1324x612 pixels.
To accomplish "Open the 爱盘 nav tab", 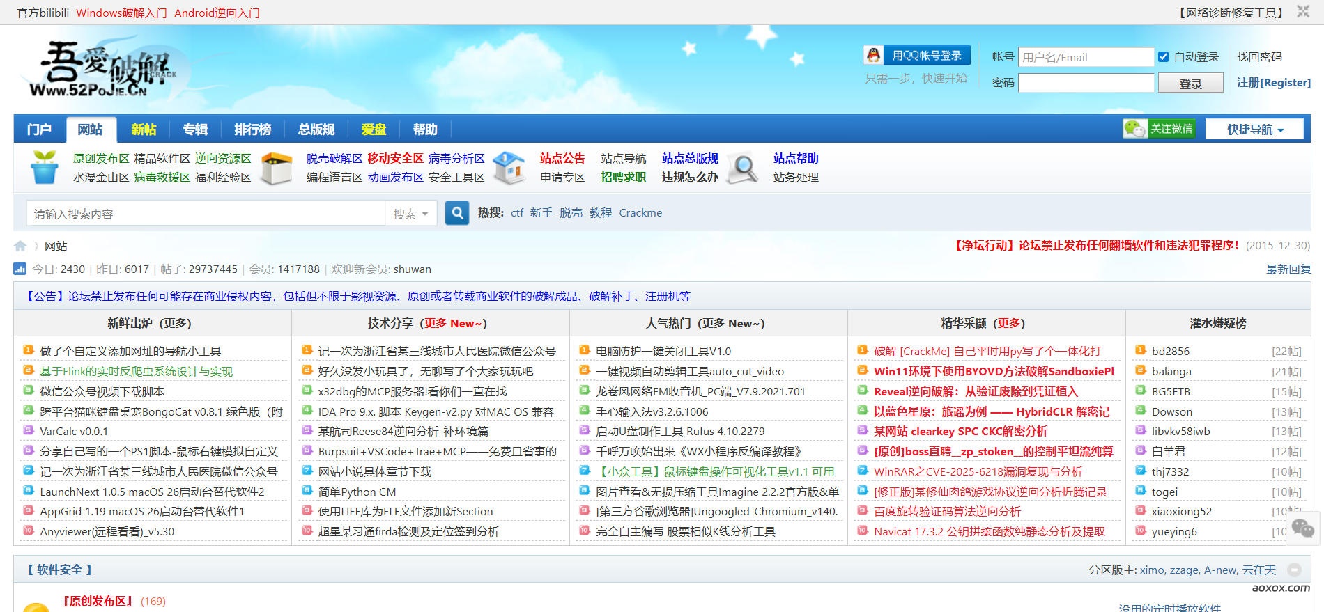I will tap(374, 130).
